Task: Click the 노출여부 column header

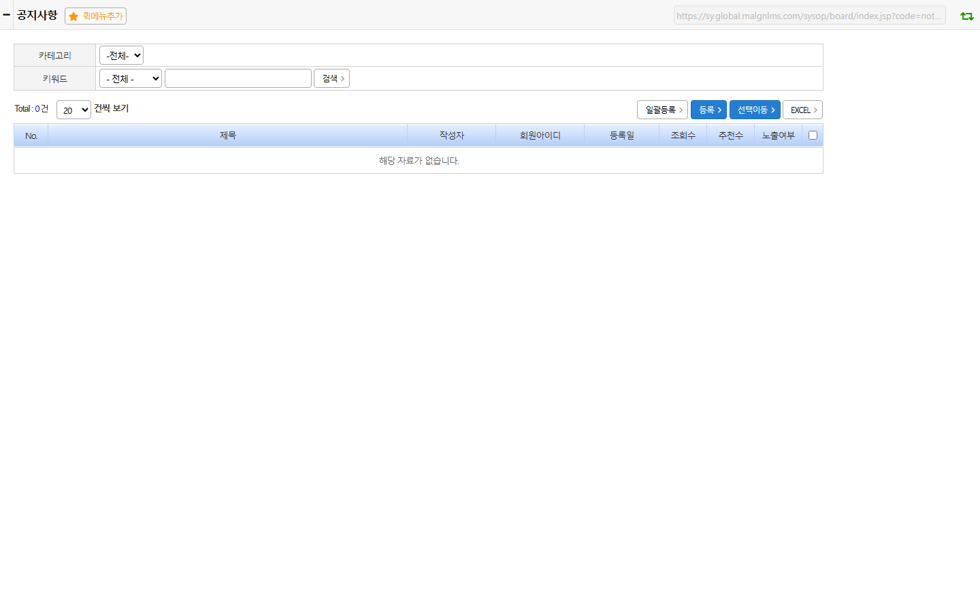Action: pos(779,136)
